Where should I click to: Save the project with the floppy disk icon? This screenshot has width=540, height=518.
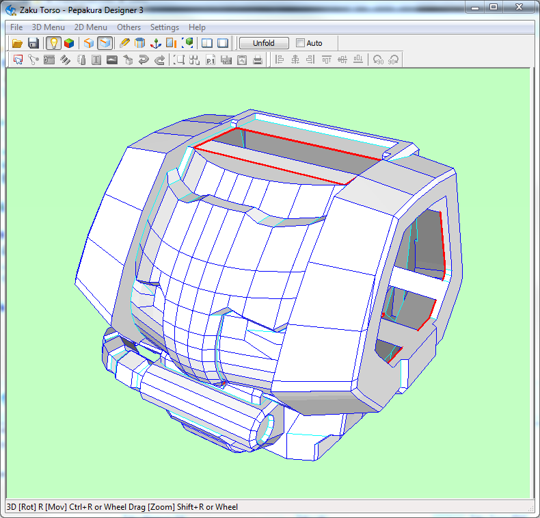(33, 43)
